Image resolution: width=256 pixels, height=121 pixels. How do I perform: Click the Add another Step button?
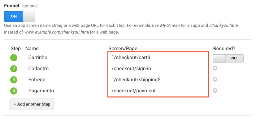pos(32,104)
